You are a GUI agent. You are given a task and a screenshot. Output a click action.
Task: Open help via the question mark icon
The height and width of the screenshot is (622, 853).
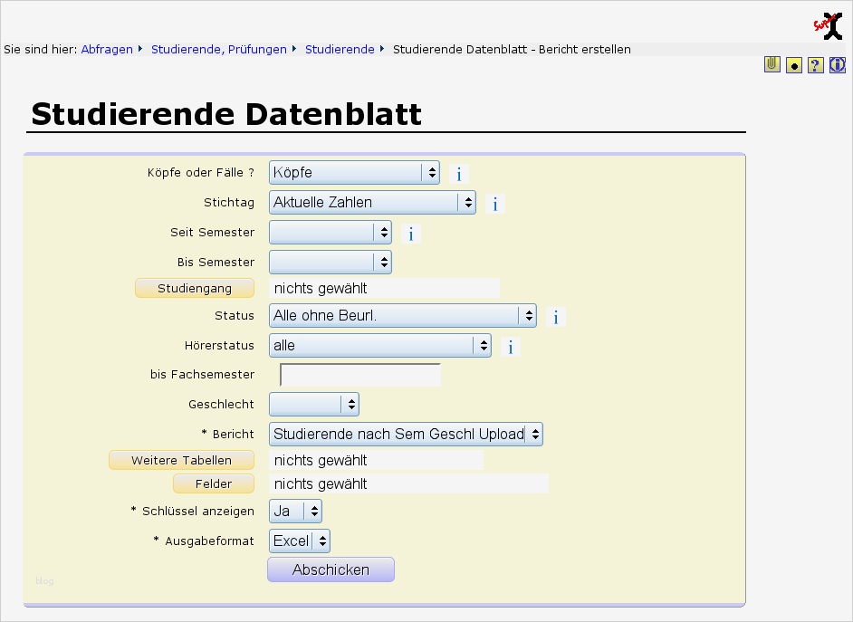coord(814,64)
